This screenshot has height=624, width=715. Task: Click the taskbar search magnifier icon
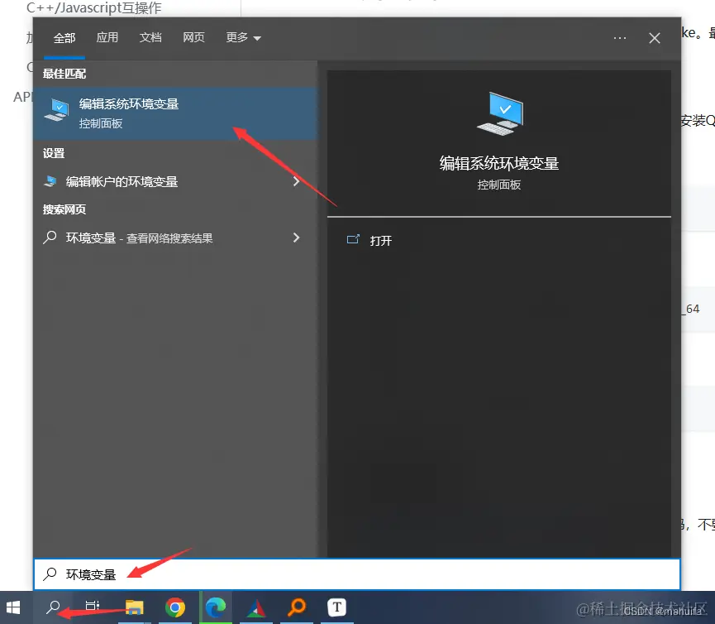(x=51, y=607)
